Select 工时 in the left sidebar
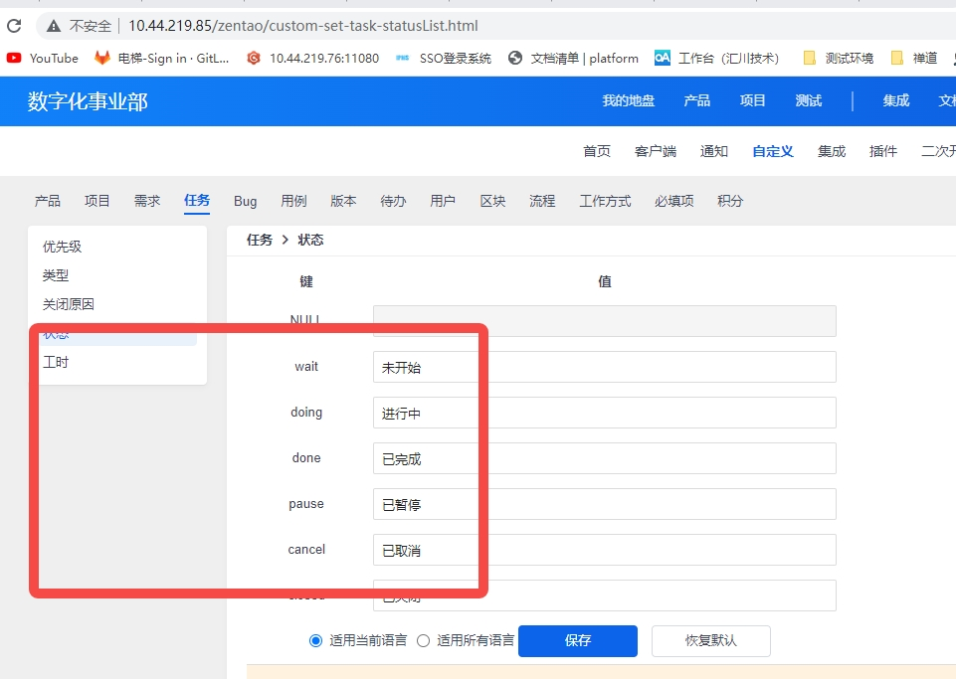 (56, 363)
